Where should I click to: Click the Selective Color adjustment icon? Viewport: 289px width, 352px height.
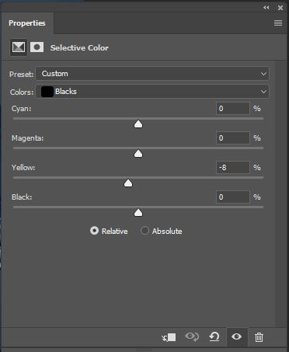coord(19,47)
